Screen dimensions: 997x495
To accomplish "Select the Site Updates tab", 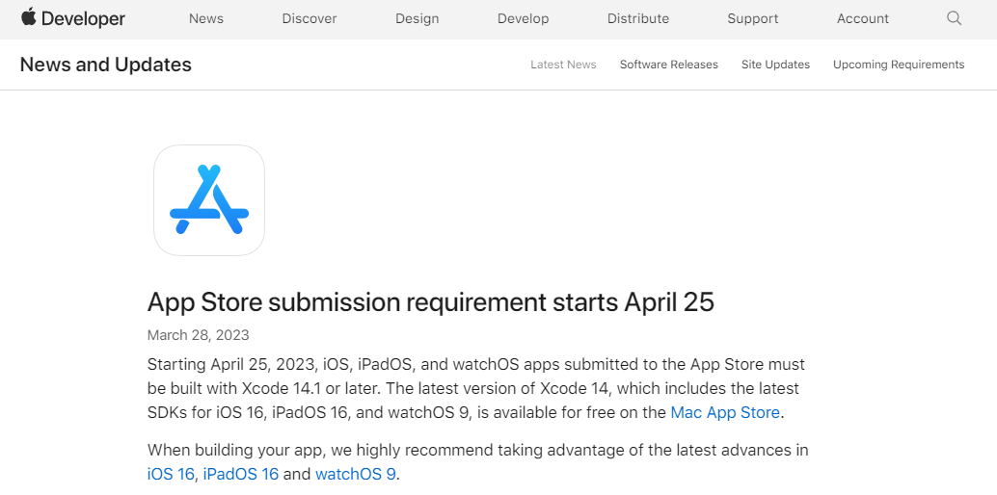I will pyautogui.click(x=775, y=65).
